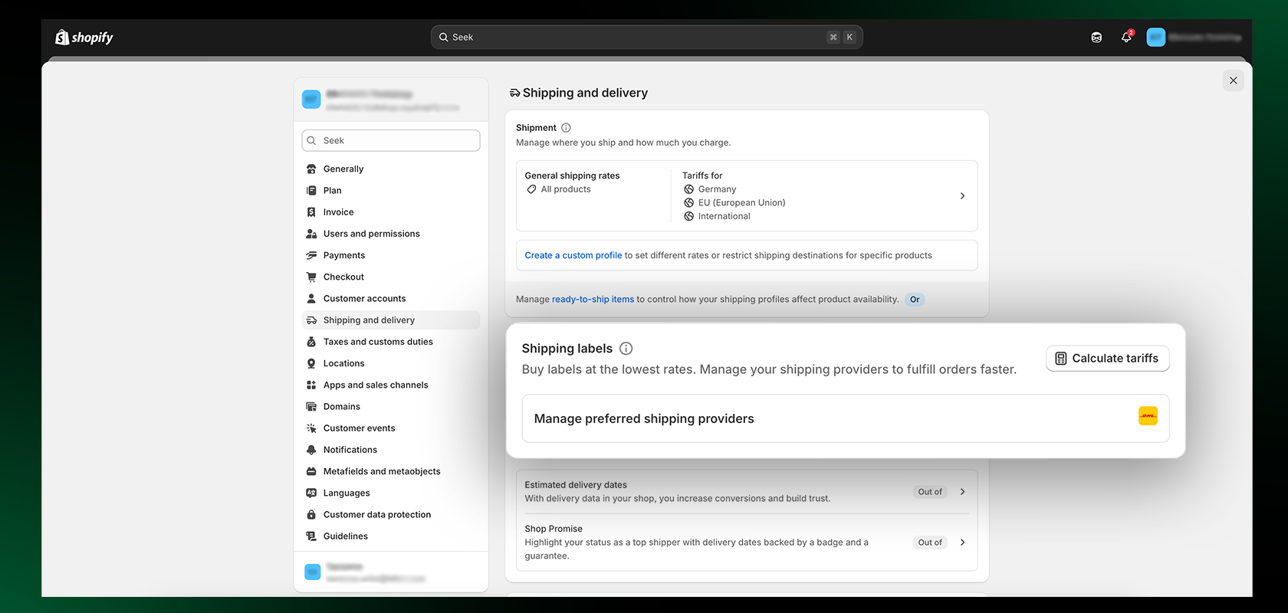
Task: Click the Domains icon in sidebar
Action: point(311,407)
